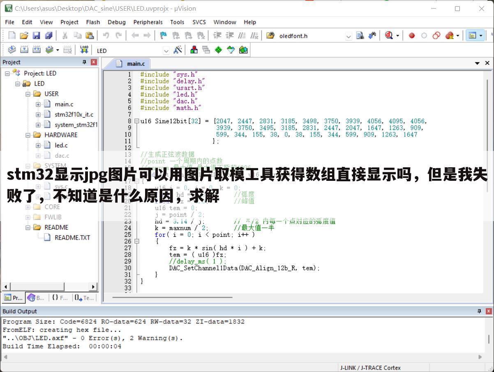Open the Flash menu
This screenshot has width=494, height=372.
pyautogui.click(x=93, y=22)
